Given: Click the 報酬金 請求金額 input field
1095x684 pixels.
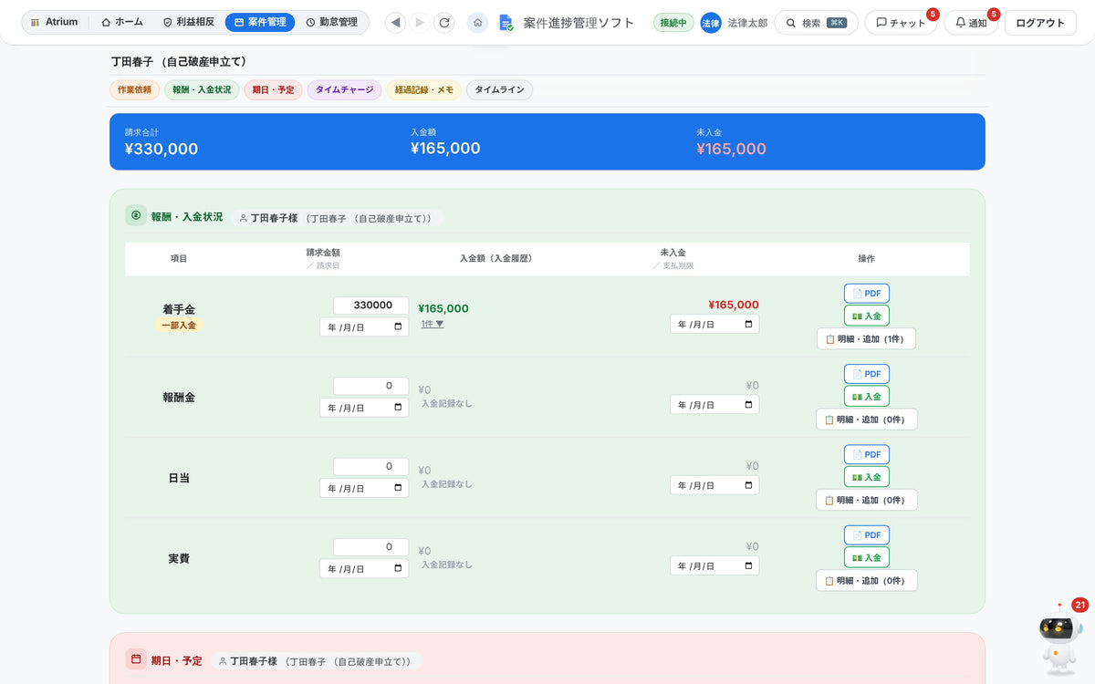Looking at the screenshot, I should [370, 386].
